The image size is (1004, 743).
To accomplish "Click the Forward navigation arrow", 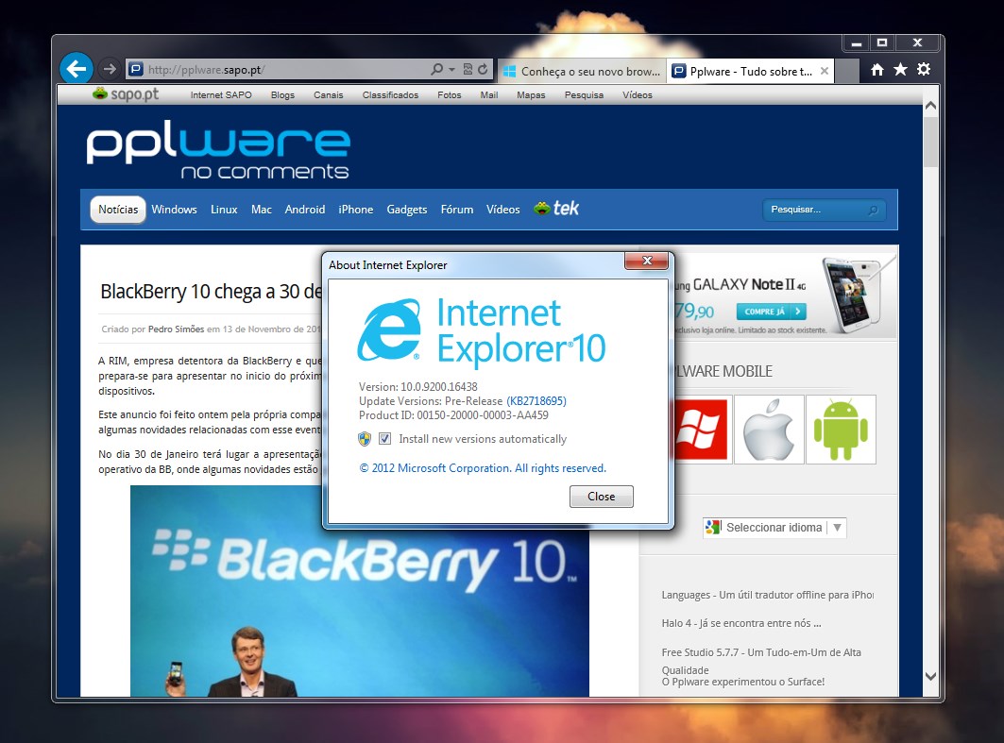I will pyautogui.click(x=110, y=69).
